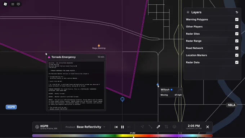Close the radar control bar
The height and width of the screenshot is (138, 245).
(x=208, y=127)
